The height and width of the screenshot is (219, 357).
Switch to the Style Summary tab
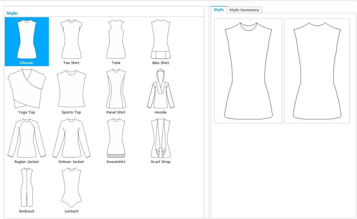tap(244, 10)
